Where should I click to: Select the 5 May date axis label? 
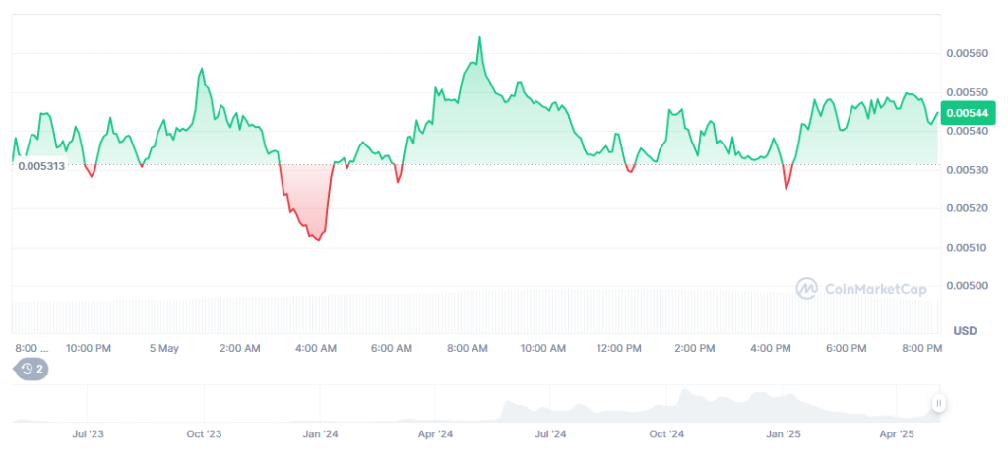(163, 348)
